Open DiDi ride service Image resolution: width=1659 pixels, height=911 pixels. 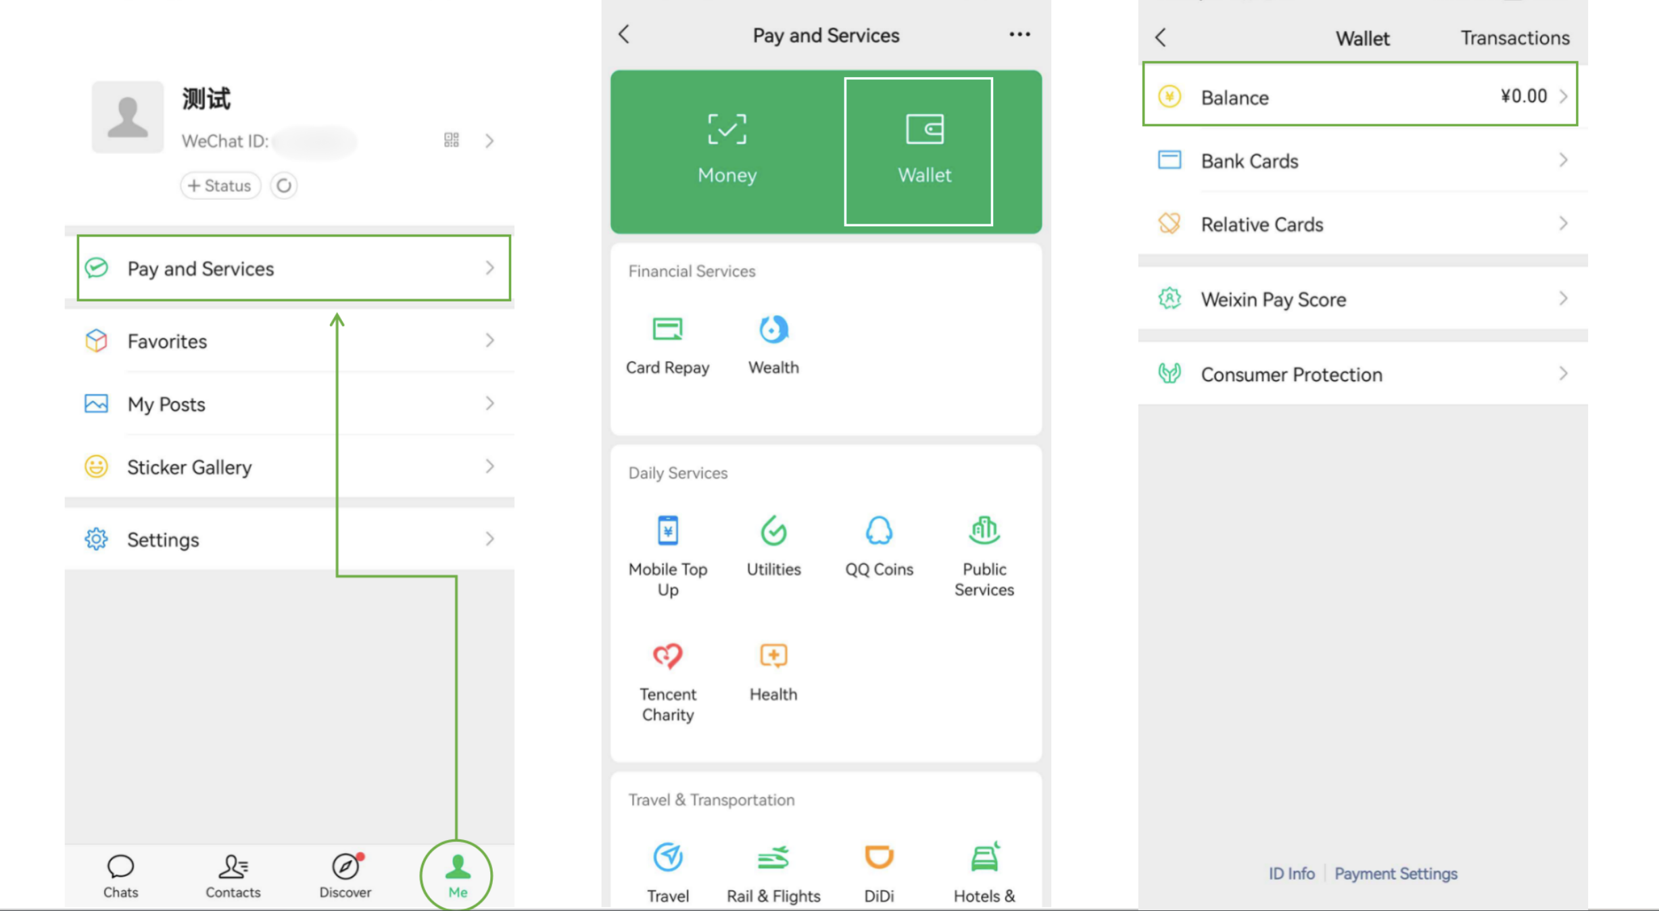[x=879, y=873]
